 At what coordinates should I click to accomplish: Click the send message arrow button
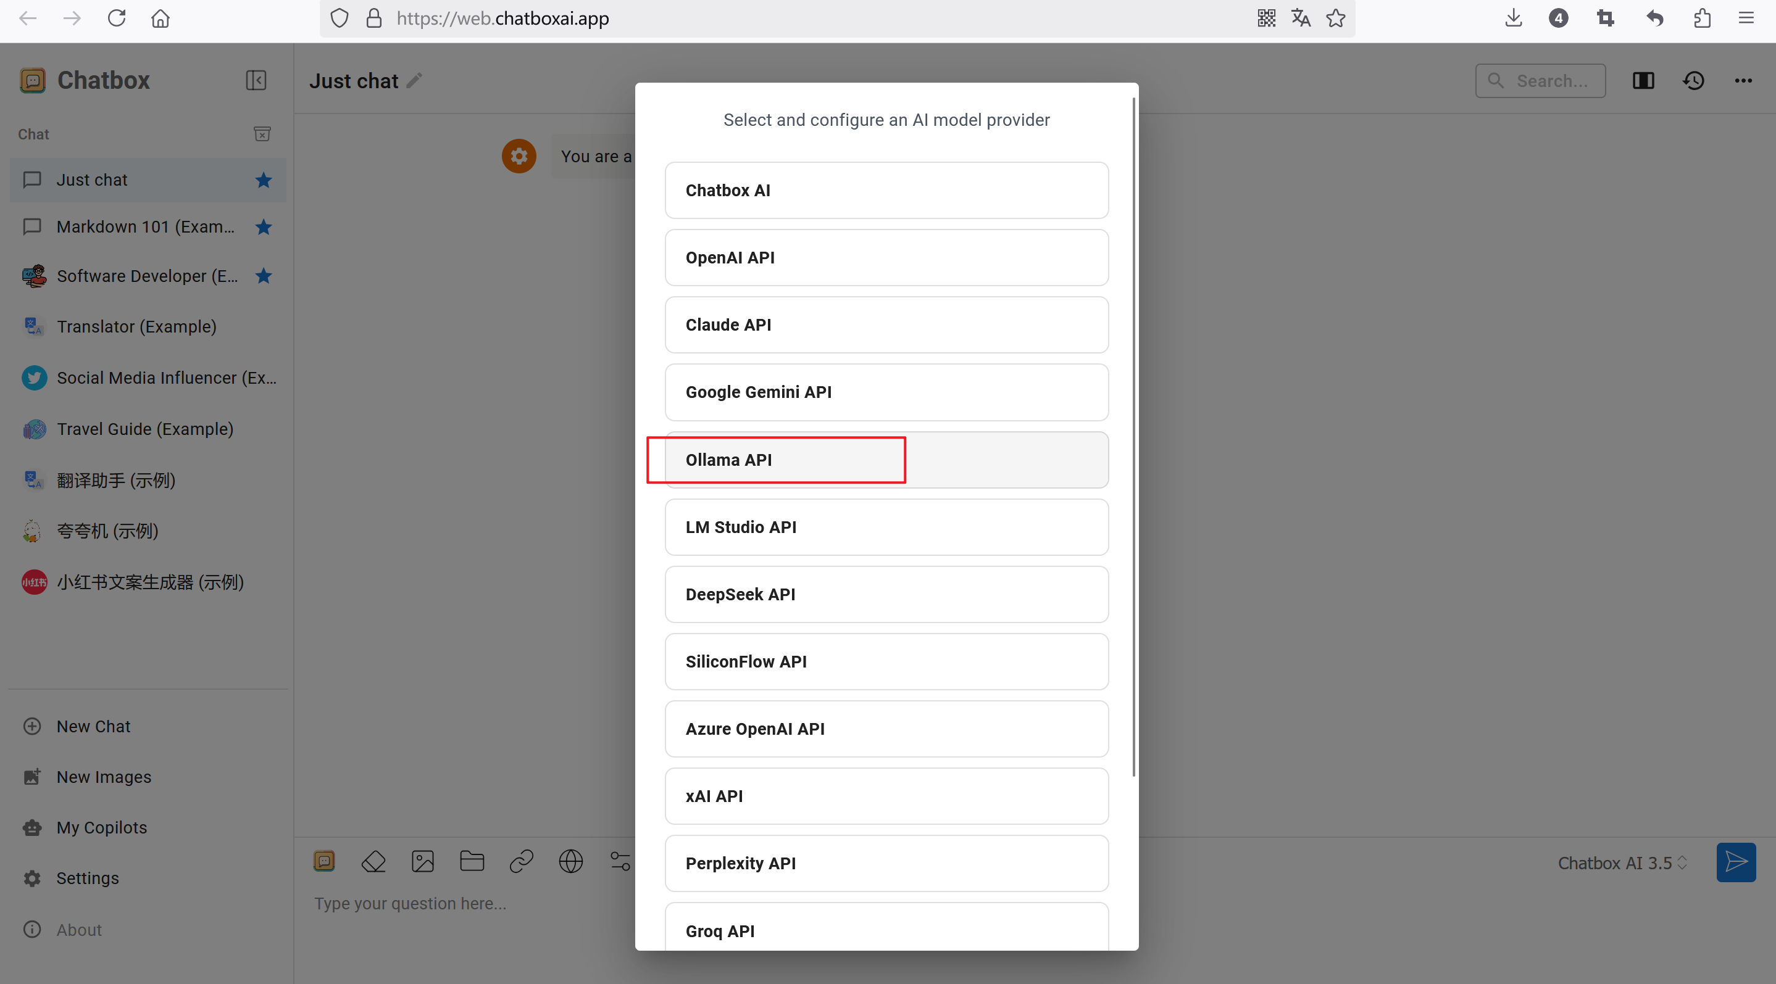[x=1735, y=862]
